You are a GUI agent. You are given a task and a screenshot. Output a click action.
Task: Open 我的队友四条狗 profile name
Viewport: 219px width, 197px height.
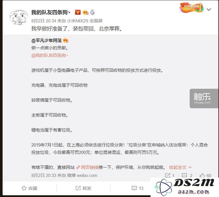[51, 12]
